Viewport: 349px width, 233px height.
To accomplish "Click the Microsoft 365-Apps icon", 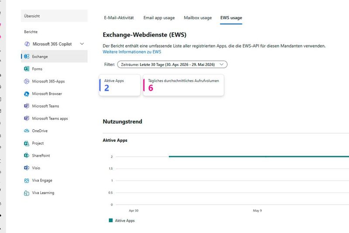I will click(x=27, y=81).
